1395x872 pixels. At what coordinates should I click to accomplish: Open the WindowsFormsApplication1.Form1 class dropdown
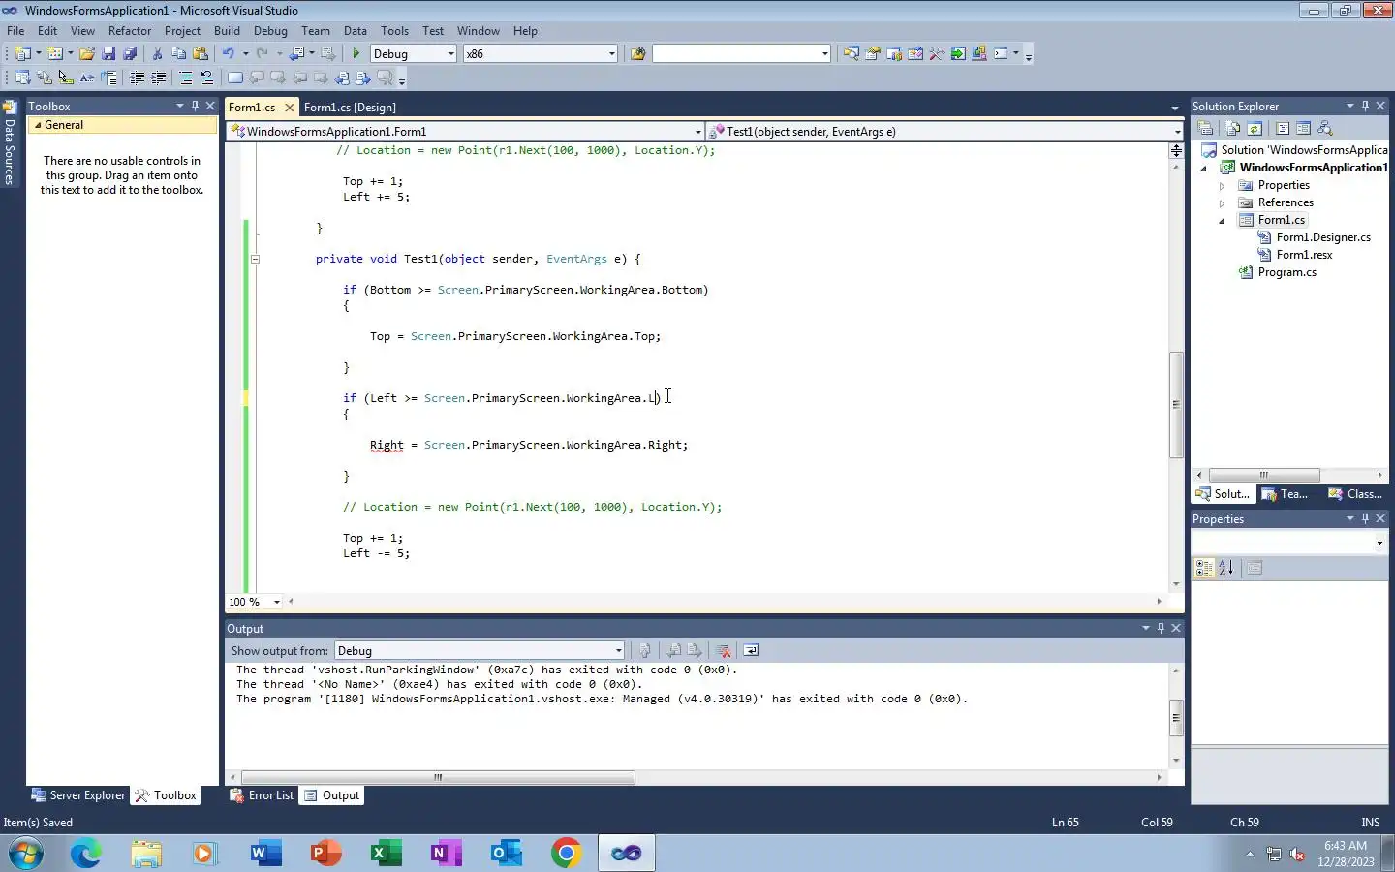pyautogui.click(x=697, y=131)
